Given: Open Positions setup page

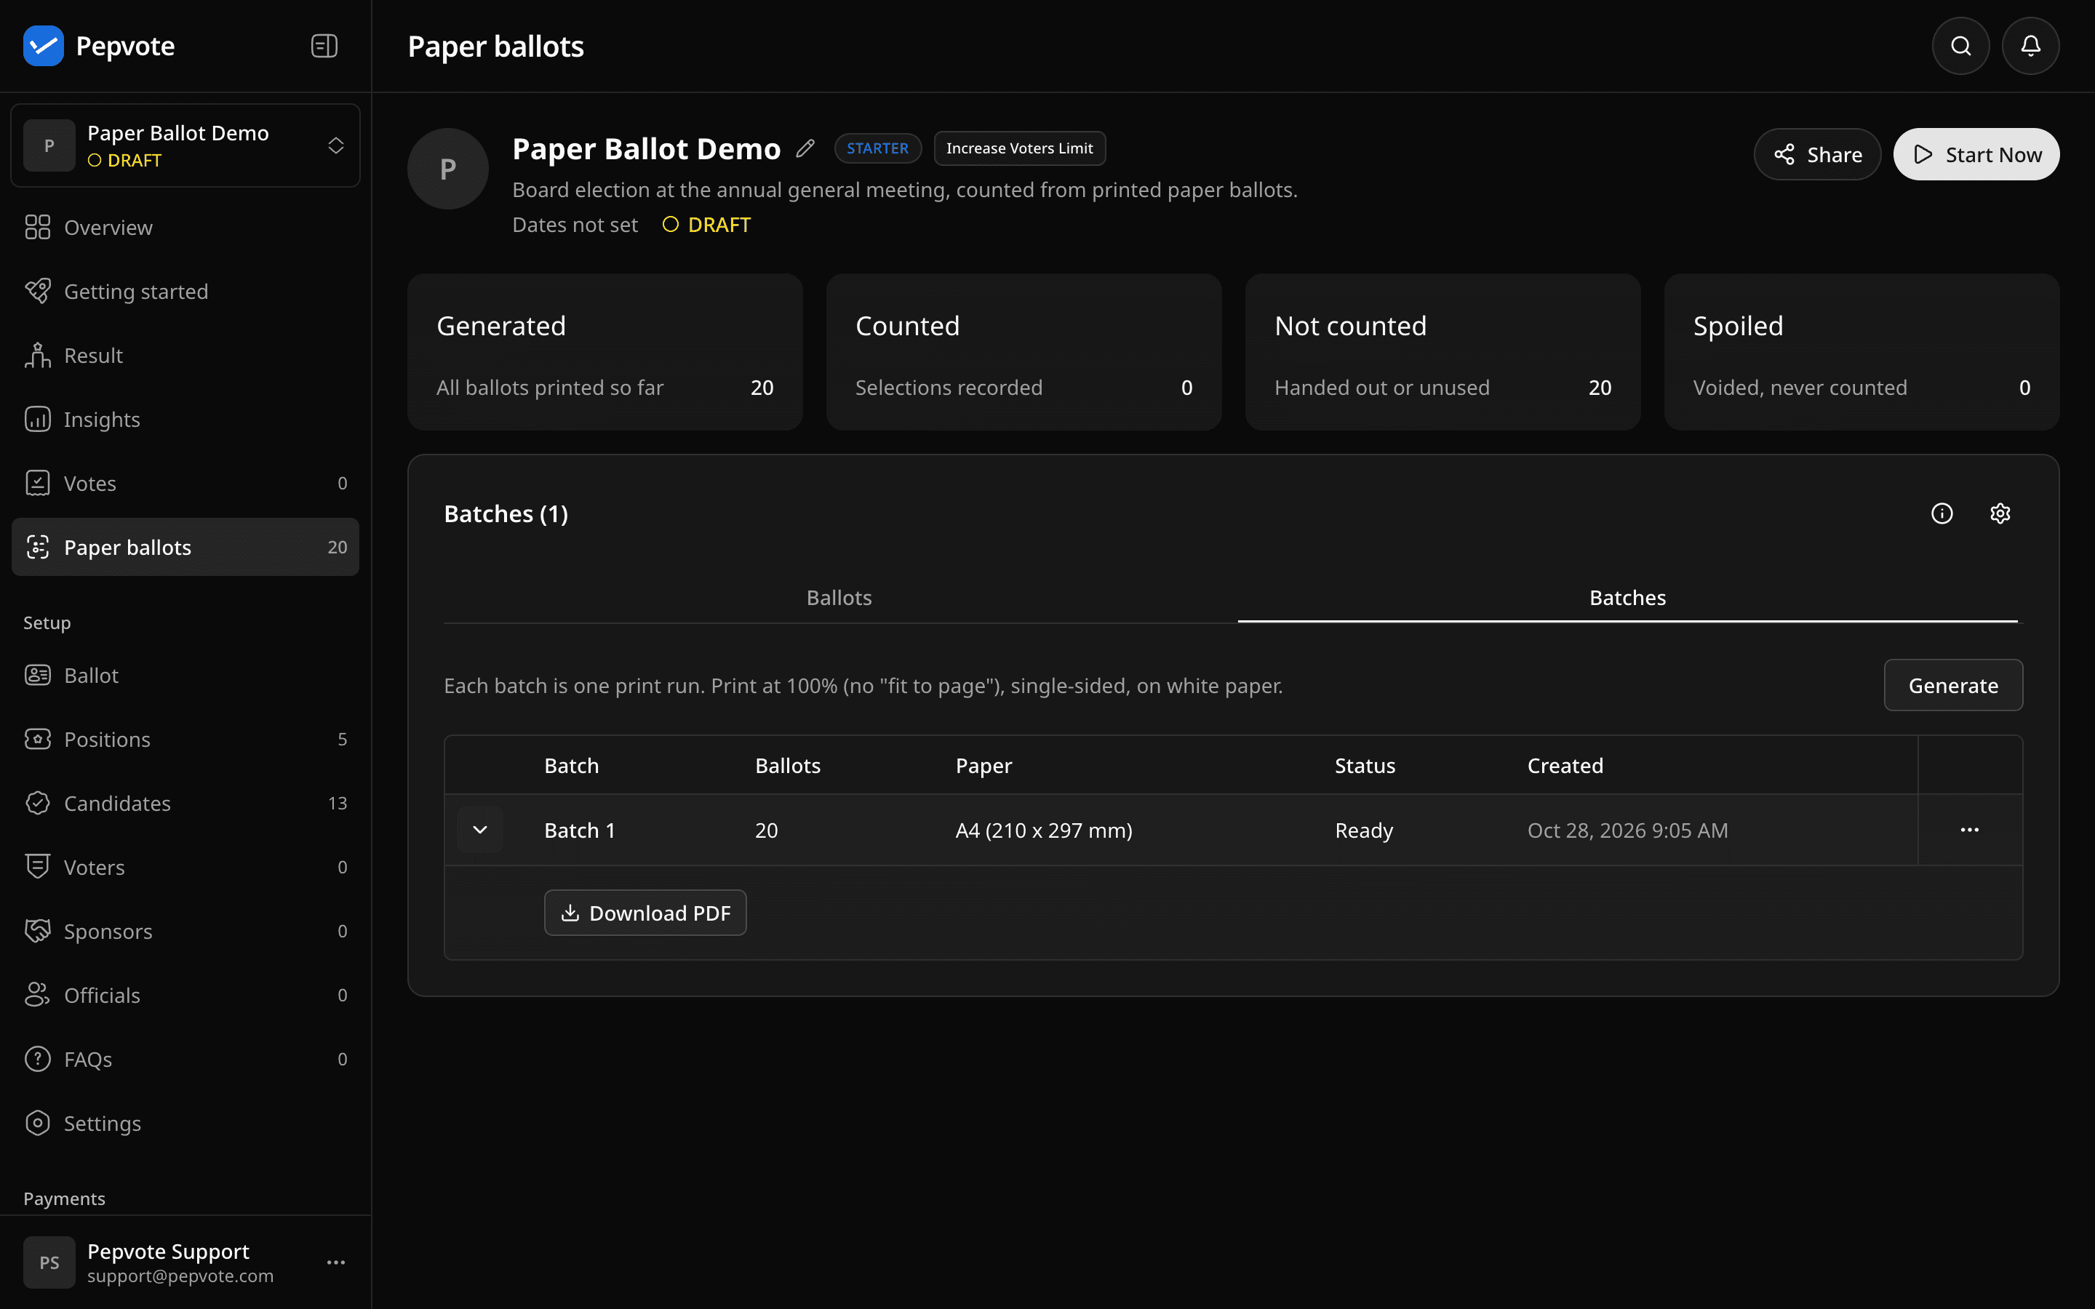Looking at the screenshot, I should point(185,740).
